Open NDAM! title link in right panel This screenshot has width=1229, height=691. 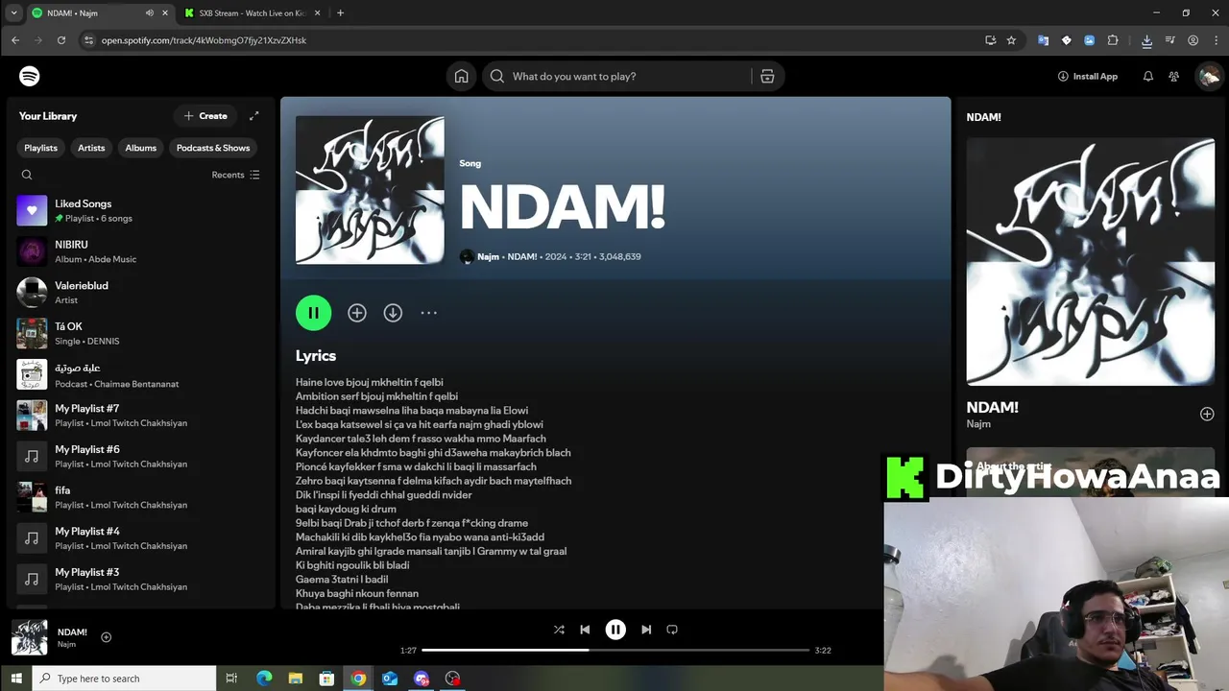coord(992,407)
